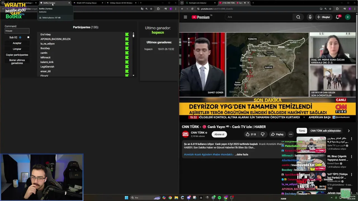Expand description with ...daha fazla

(242, 154)
